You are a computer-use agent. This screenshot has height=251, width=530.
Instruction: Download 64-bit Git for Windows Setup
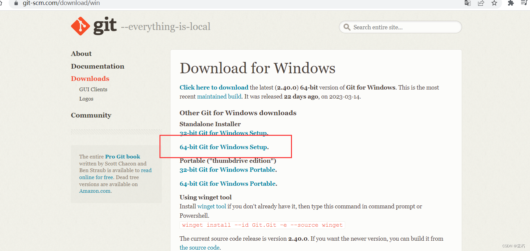click(x=223, y=147)
